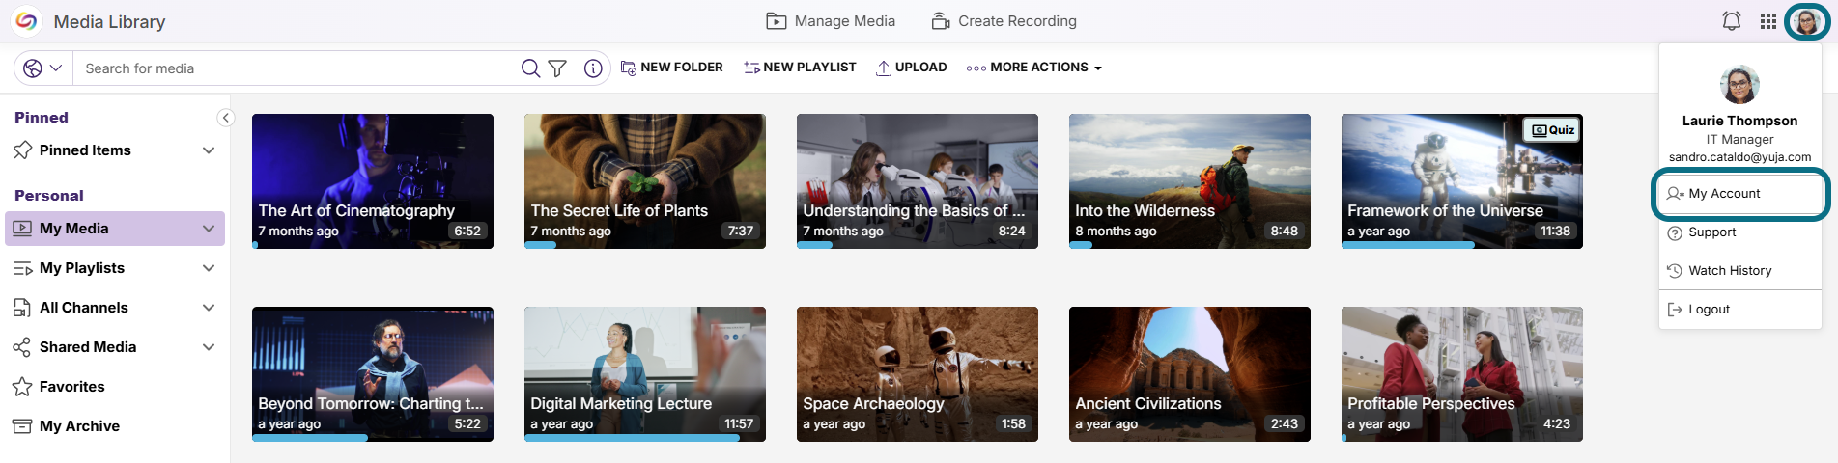Click the All Channels icon
Image resolution: width=1838 pixels, height=463 pixels.
(x=21, y=308)
